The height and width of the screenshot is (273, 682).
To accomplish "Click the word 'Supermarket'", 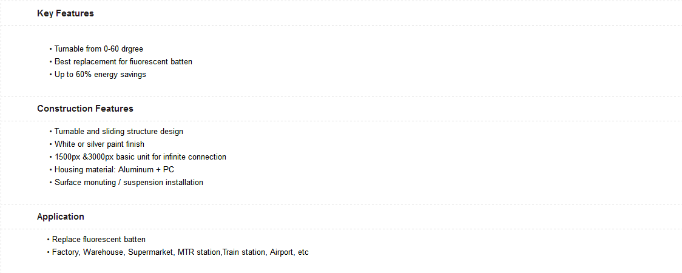I will 150,252.
